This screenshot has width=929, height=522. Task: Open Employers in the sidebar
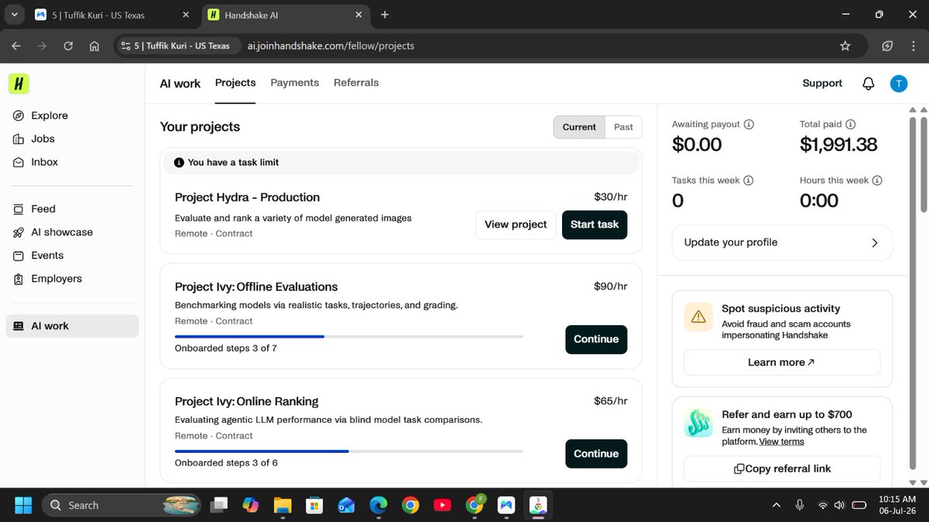tap(47, 279)
